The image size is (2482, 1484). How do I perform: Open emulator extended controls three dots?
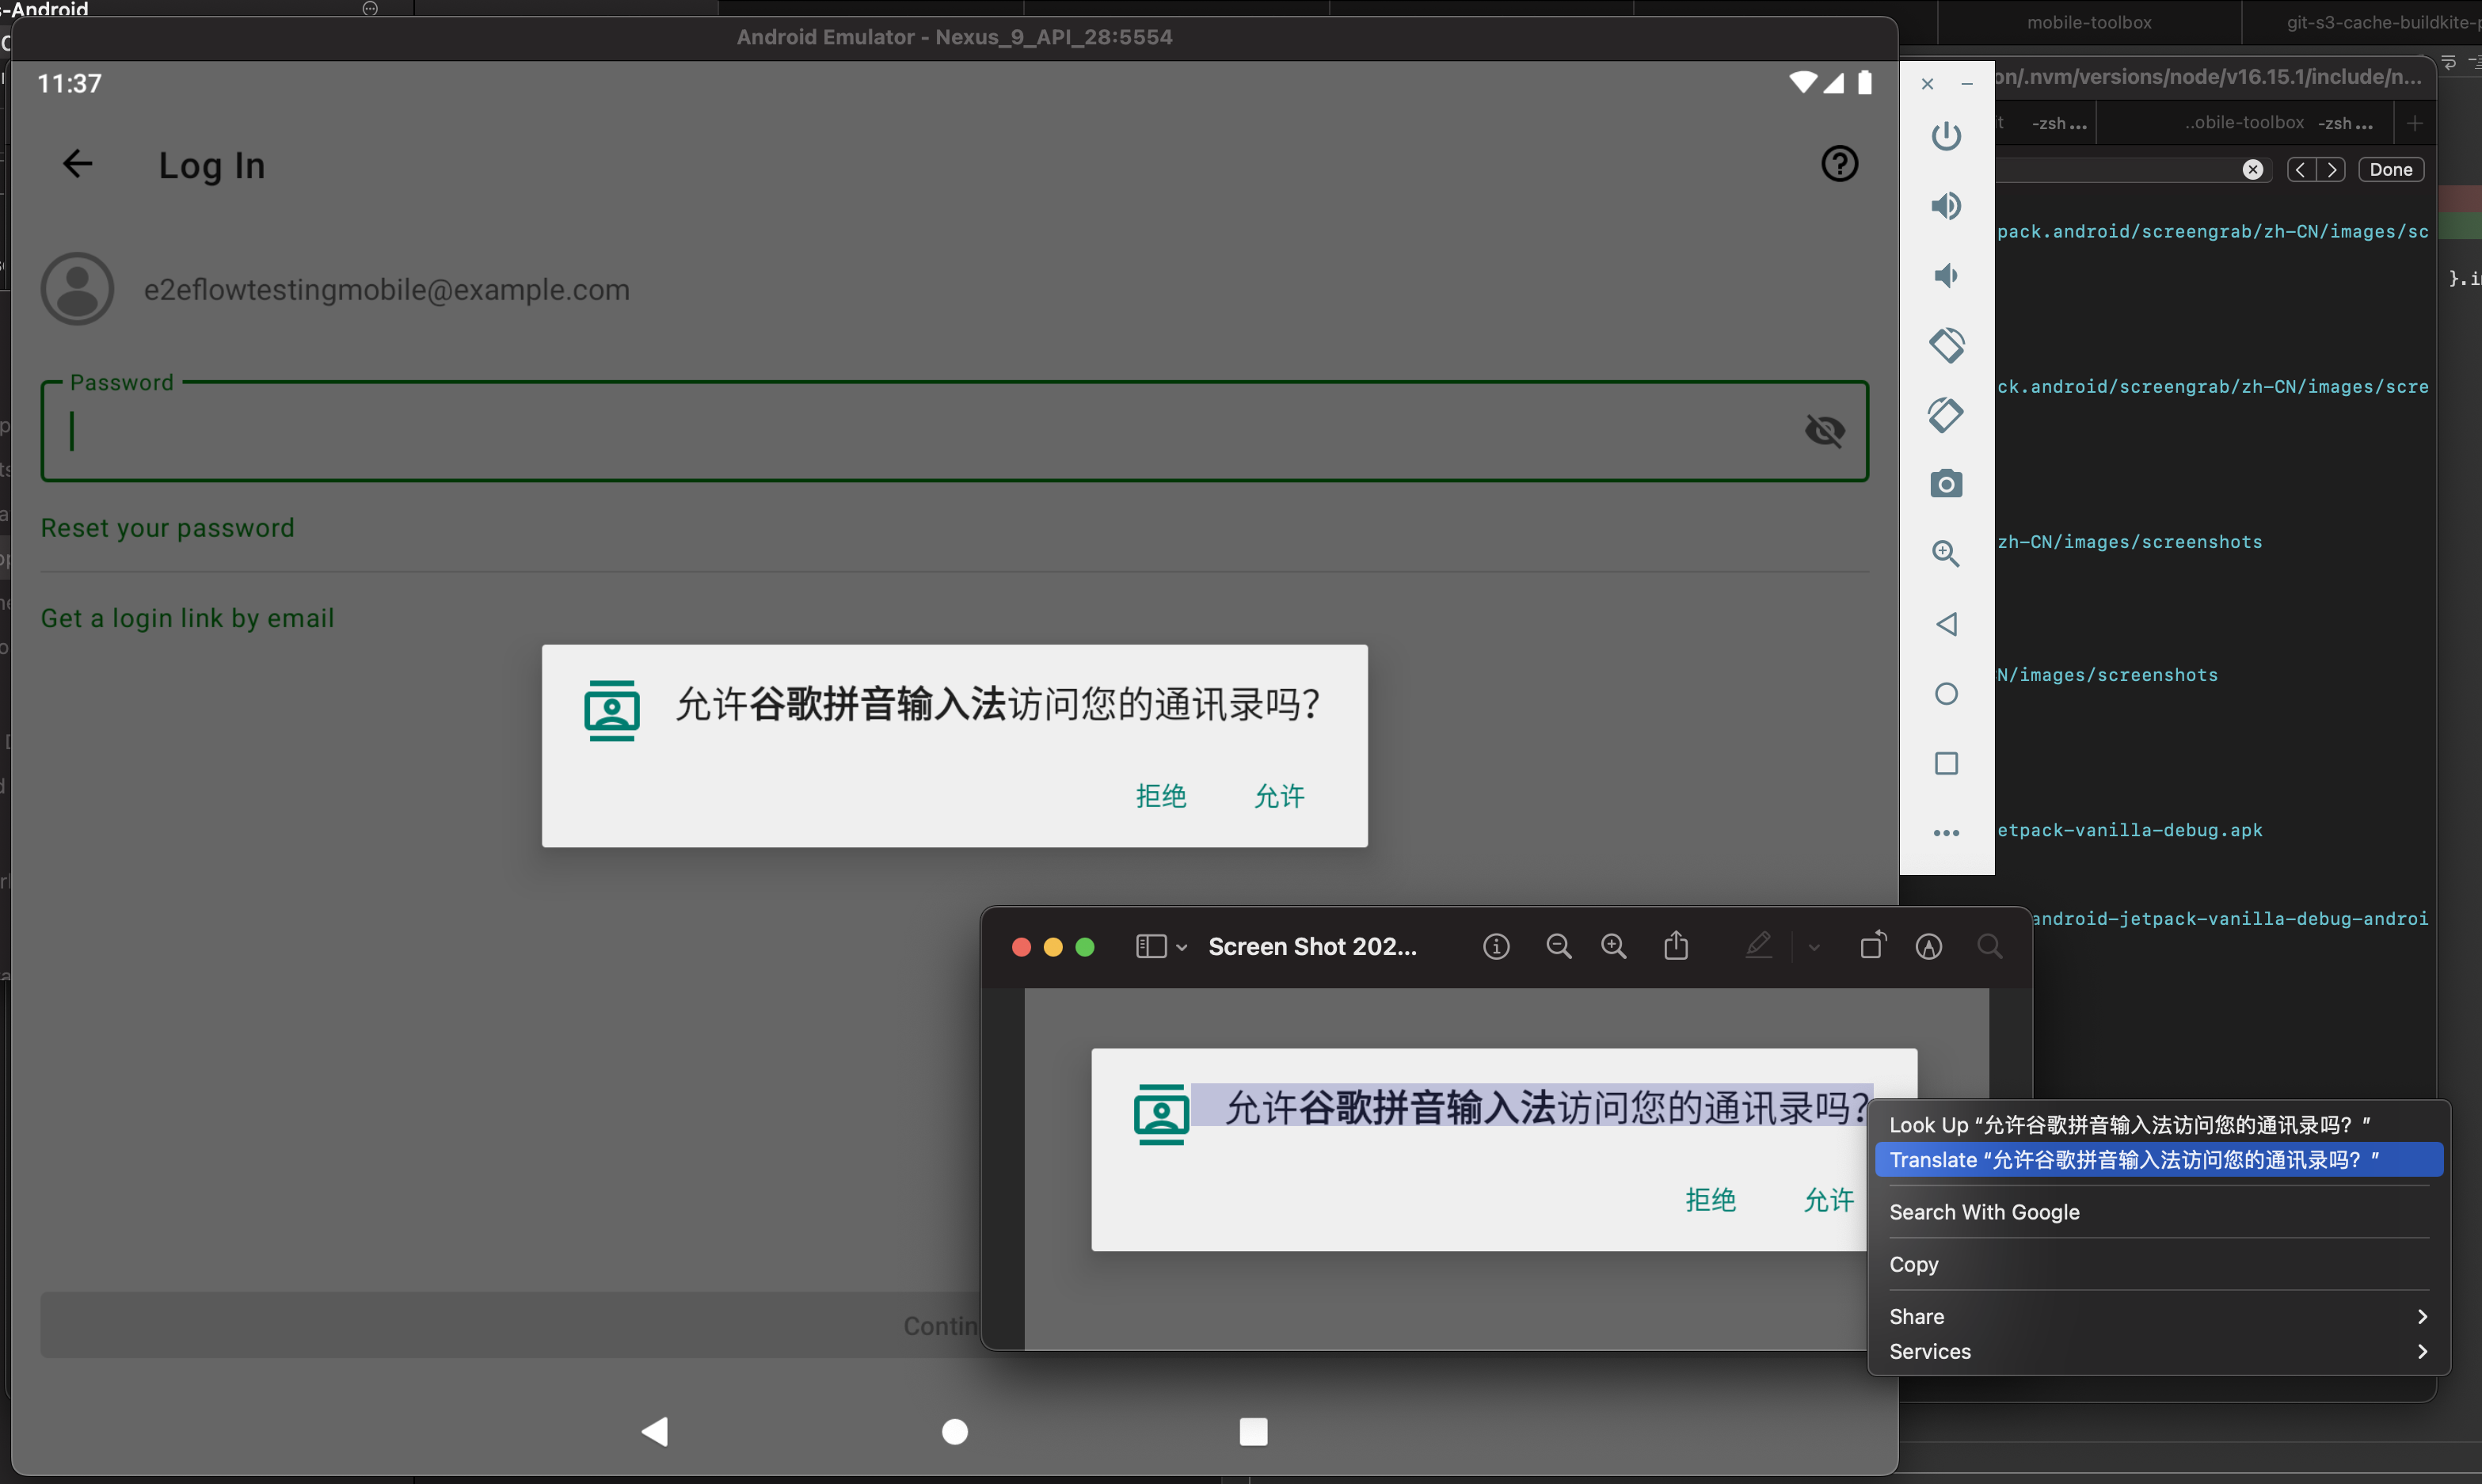coord(1945,832)
